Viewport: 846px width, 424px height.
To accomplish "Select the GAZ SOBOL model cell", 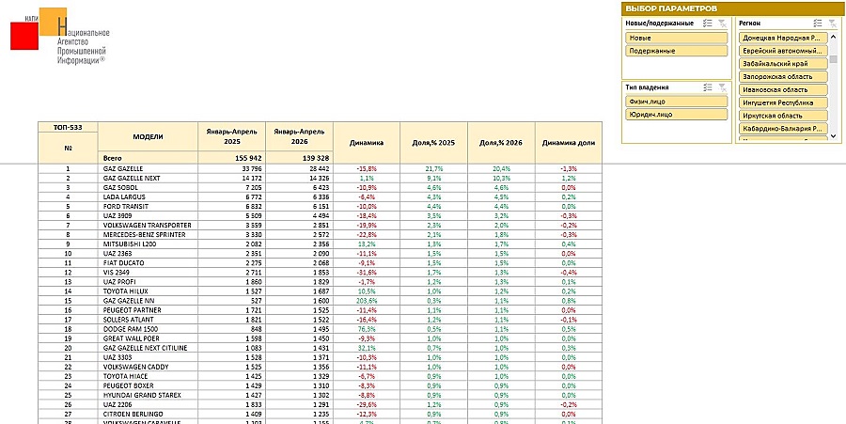I will click(148, 187).
